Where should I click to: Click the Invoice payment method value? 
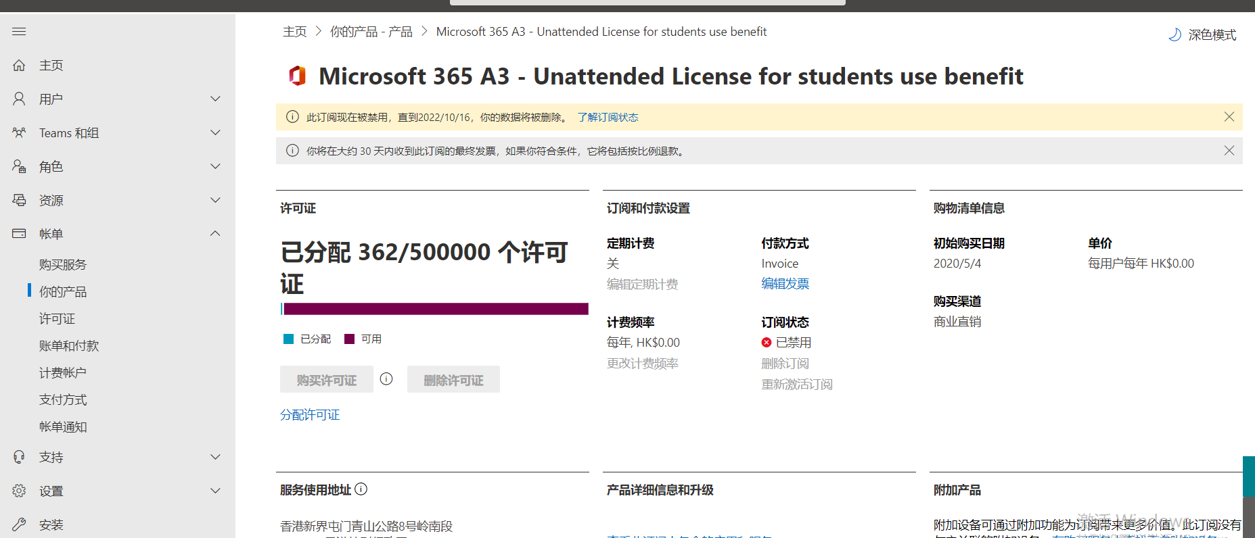coord(780,264)
